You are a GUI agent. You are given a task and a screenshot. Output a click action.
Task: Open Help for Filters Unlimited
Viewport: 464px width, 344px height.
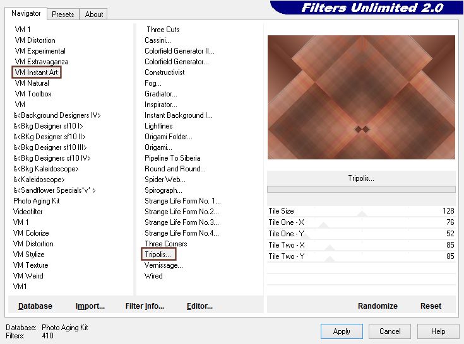438,331
